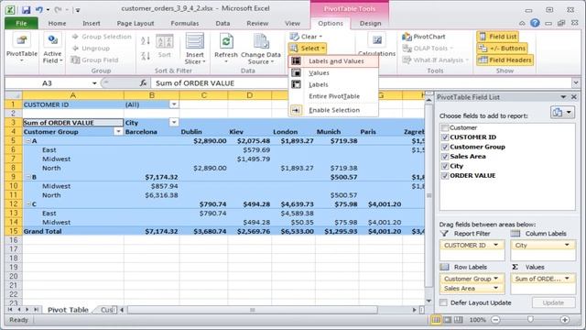Select the Pivot Table sheet tab
The image size is (586, 330).
tap(68, 310)
